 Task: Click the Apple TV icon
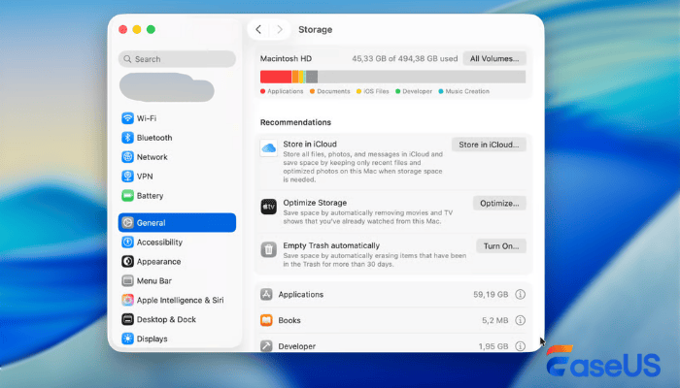tap(268, 207)
